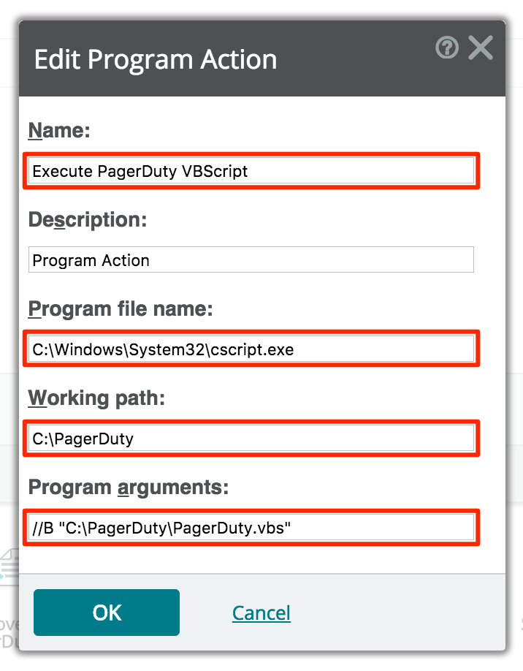This screenshot has width=523, height=671.
Task: Click the "Program file name:" label
Action: [120, 309]
